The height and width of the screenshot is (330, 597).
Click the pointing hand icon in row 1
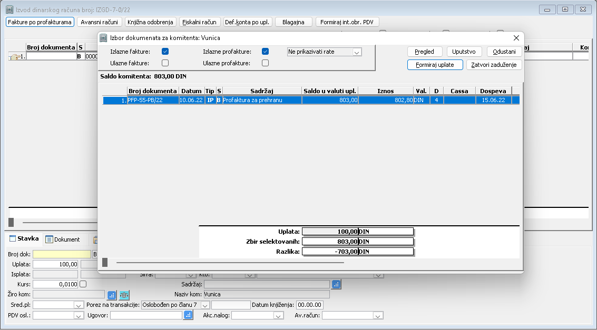coord(15,57)
